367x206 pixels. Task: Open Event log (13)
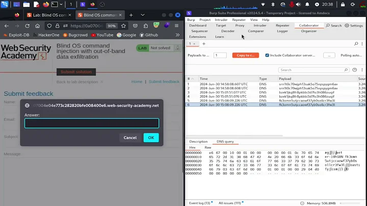(200, 203)
